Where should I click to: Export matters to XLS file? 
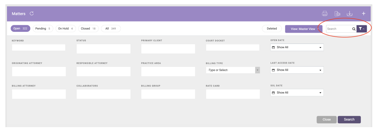[x=337, y=14]
